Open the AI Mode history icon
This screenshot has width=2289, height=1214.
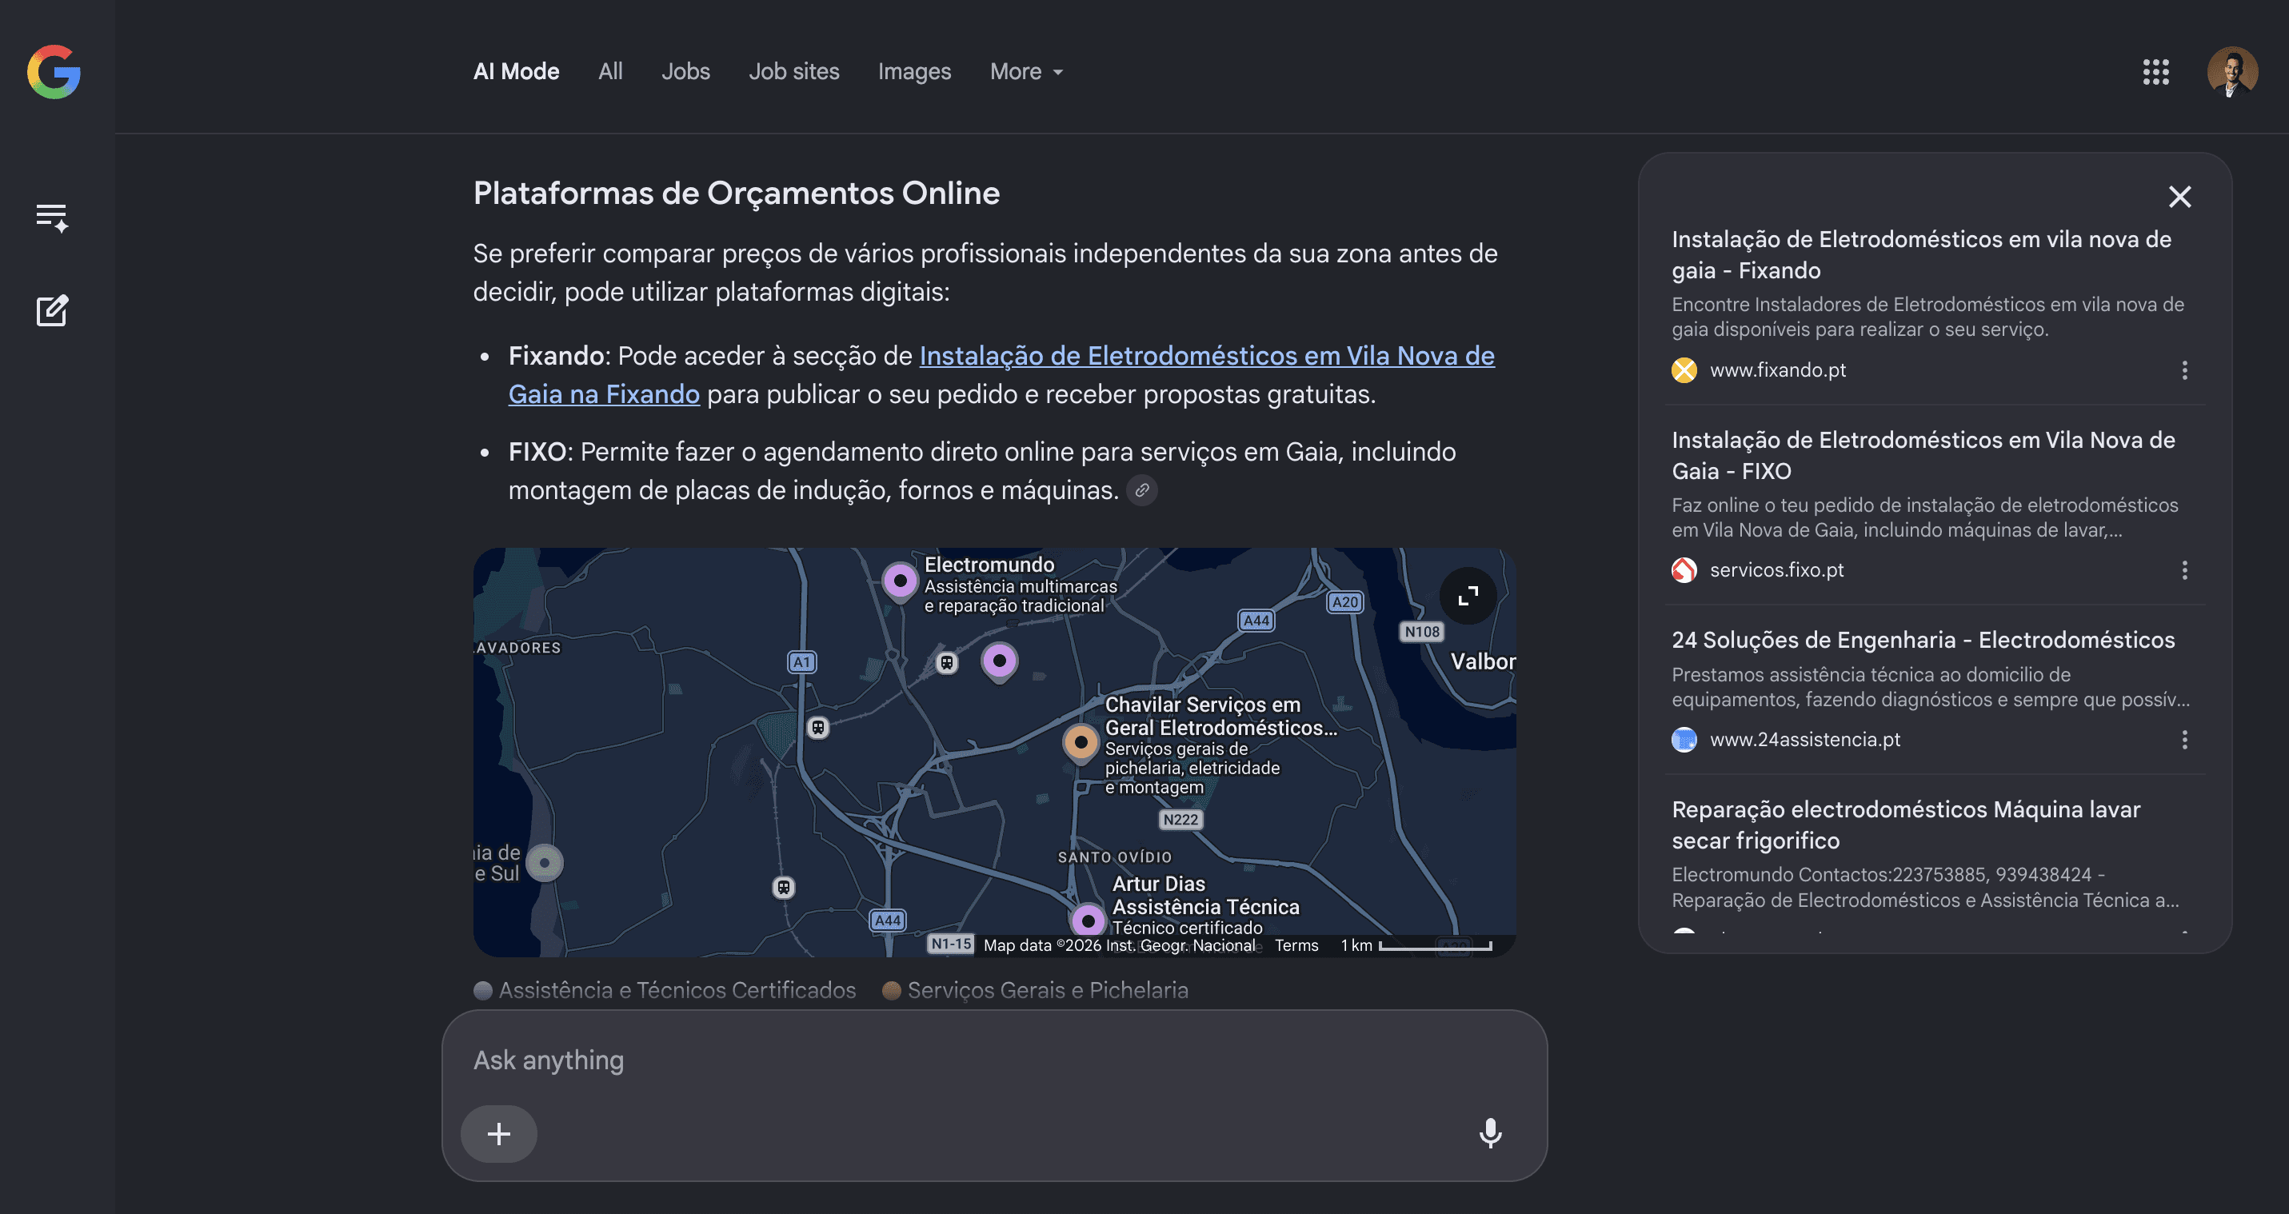coord(51,218)
